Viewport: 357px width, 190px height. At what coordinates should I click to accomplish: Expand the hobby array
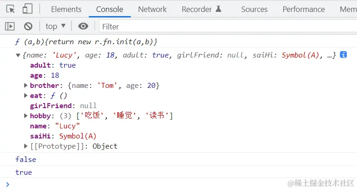[x=26, y=116]
